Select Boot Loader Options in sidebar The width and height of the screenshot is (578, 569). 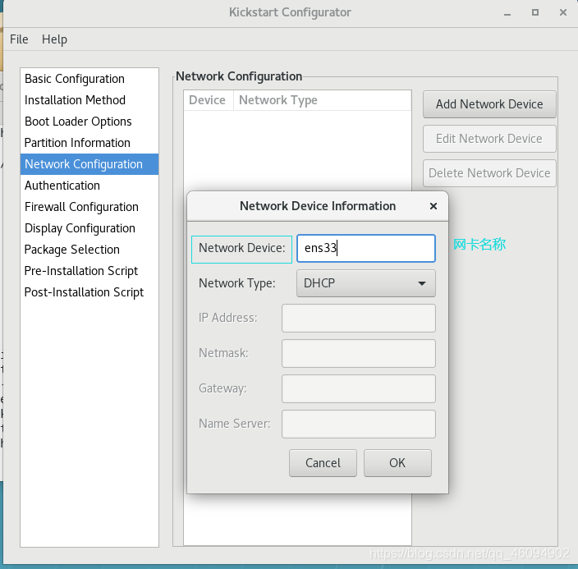89,122
